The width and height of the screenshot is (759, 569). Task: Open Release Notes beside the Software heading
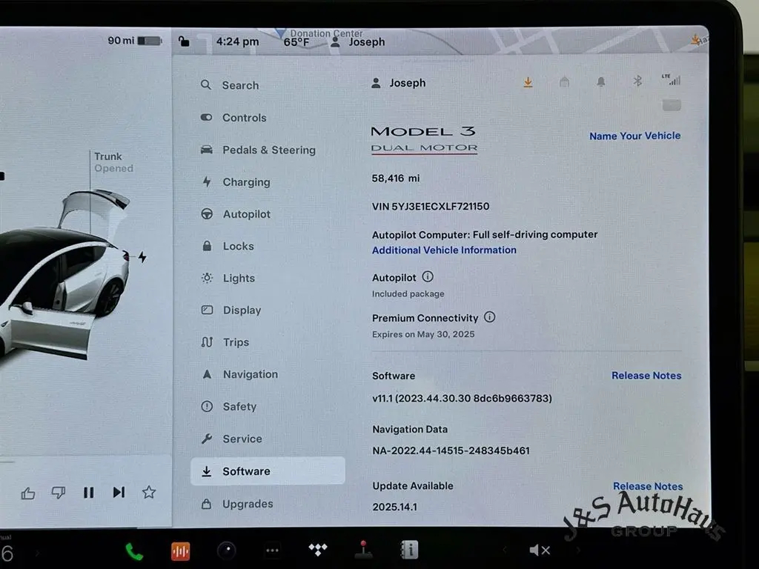646,376
